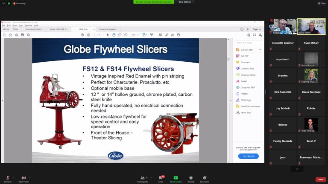This screenshot has width=328, height=184.
Task: Open the Zoom Chat panel
Action: [x=161, y=179]
